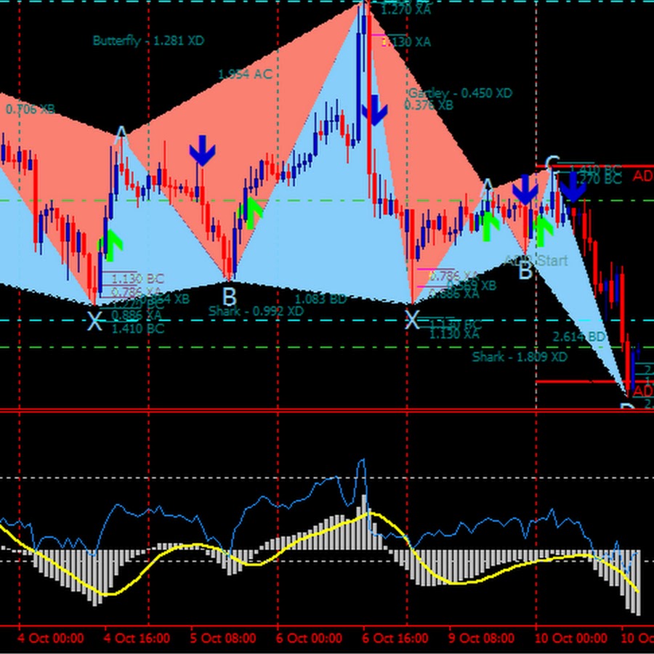Select the 'Shark - 1.809 XD' pattern label
The height and width of the screenshot is (654, 654).
coord(520,357)
